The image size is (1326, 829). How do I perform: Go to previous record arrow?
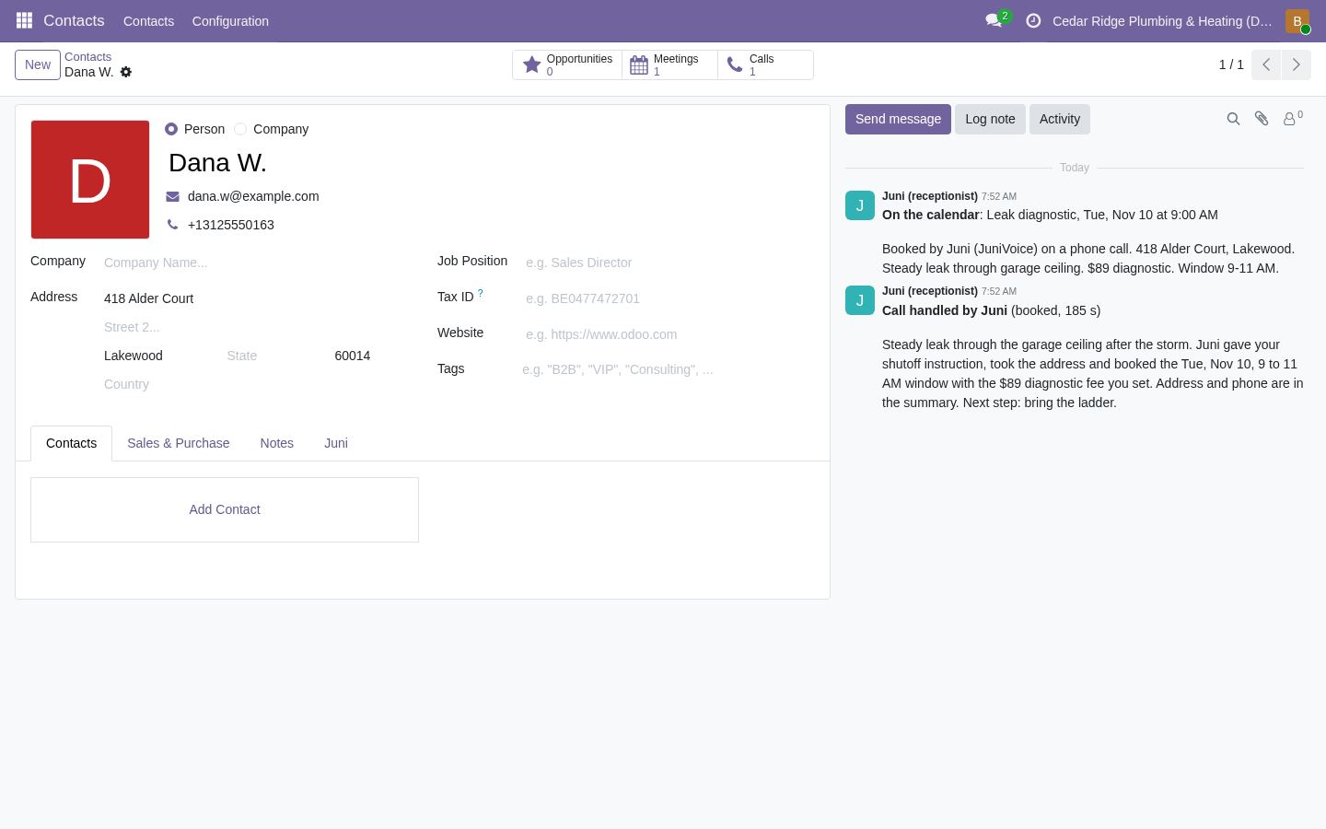[x=1266, y=64]
